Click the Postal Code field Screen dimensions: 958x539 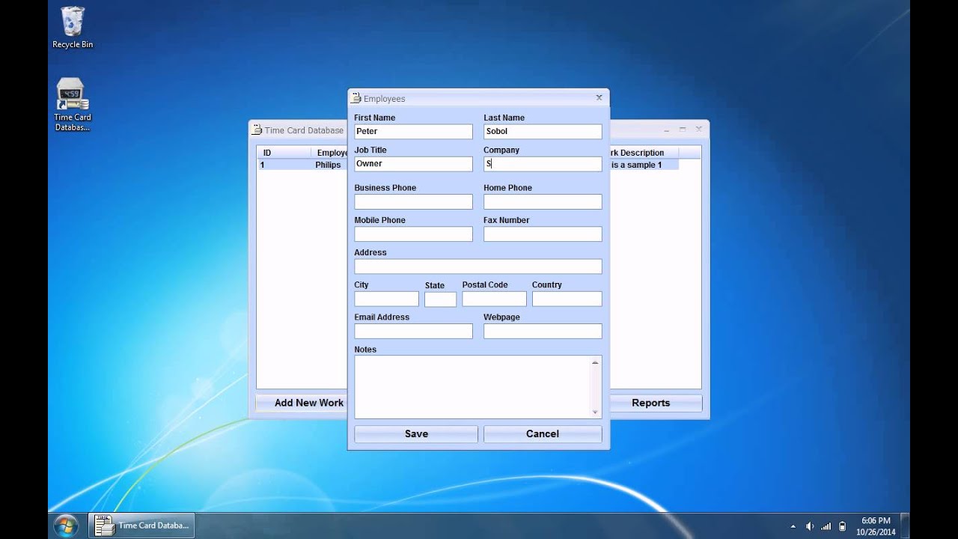pyautogui.click(x=494, y=299)
